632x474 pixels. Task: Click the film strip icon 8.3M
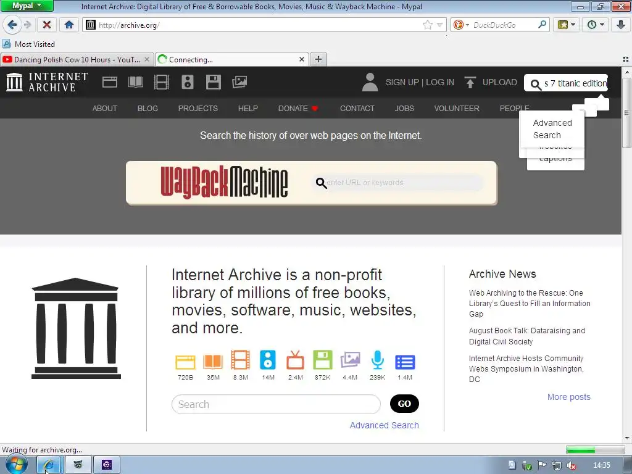(x=240, y=360)
